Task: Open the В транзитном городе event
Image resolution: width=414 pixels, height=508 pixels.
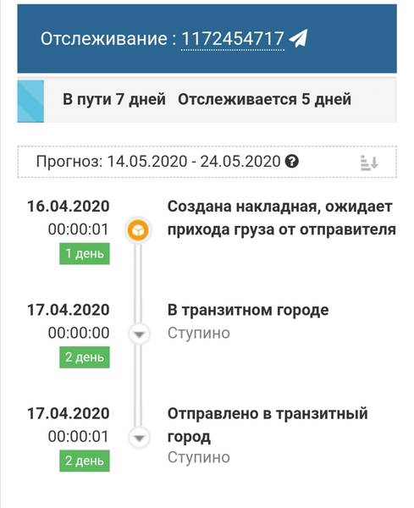Action: point(248,310)
